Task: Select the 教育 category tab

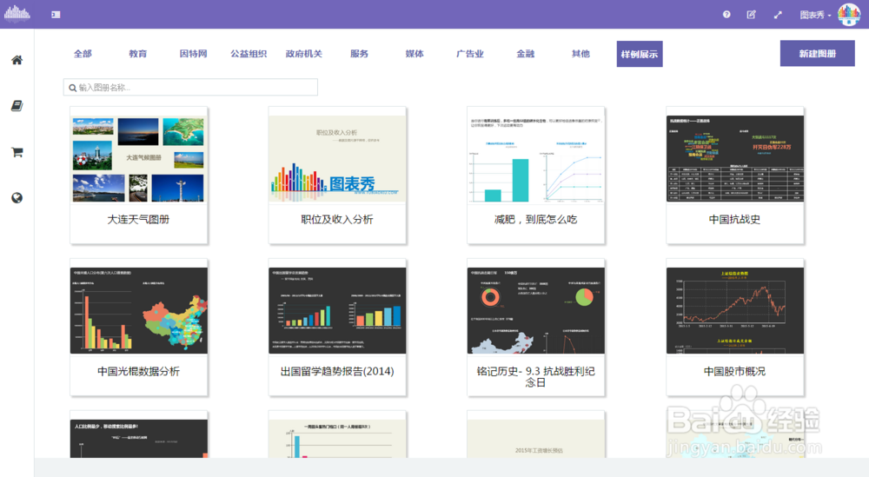Action: [x=138, y=54]
